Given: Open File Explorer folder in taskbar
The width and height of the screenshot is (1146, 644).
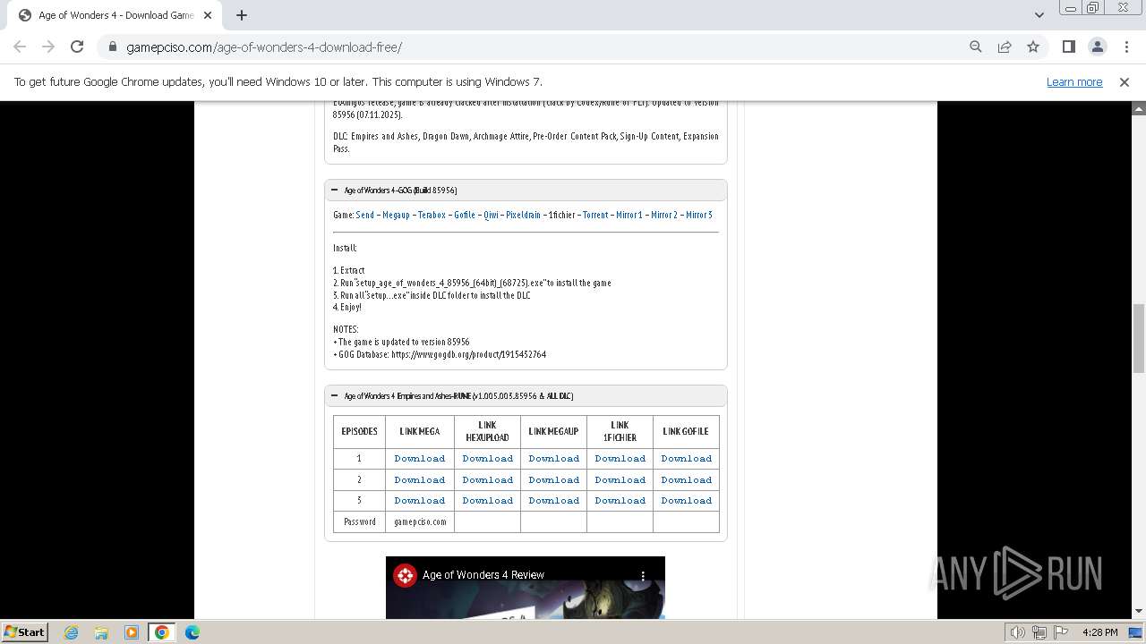Looking at the screenshot, I should [x=101, y=632].
